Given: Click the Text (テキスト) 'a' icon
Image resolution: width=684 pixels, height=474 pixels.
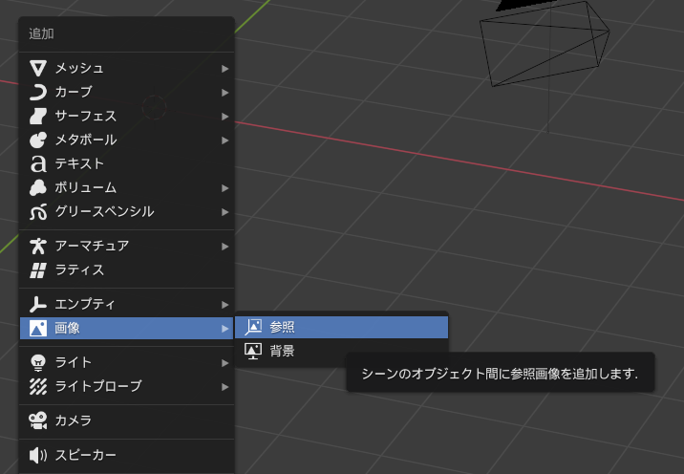Looking at the screenshot, I should 38,163.
